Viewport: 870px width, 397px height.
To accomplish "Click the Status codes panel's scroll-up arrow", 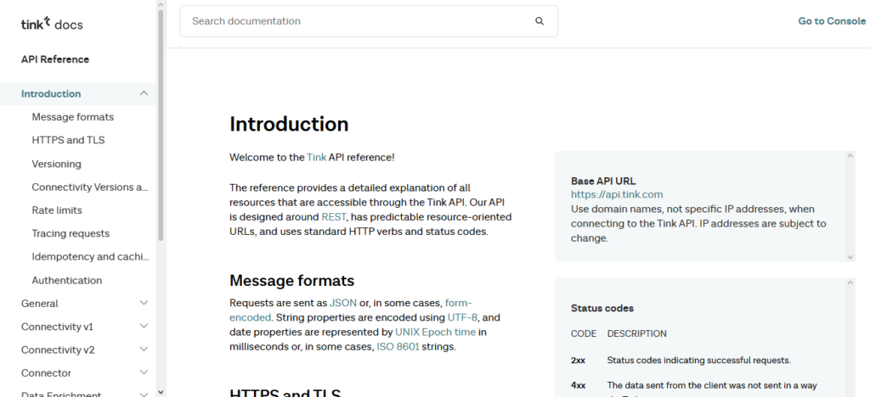I will (x=850, y=283).
